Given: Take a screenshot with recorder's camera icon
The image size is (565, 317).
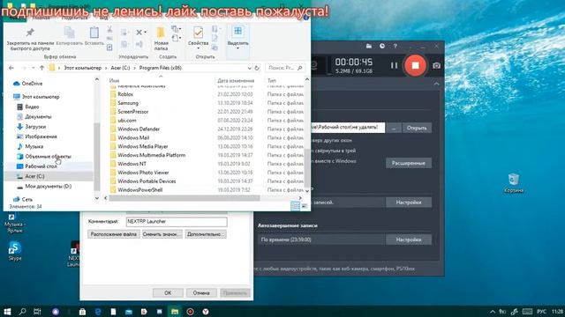Looking at the screenshot, I should [x=436, y=66].
